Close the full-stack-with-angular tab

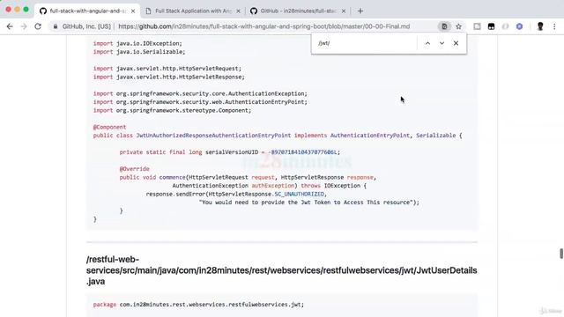coord(133,11)
